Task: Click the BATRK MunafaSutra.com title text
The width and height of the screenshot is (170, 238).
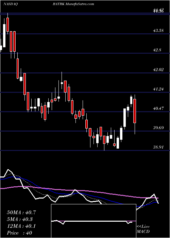Action: coord(73,4)
